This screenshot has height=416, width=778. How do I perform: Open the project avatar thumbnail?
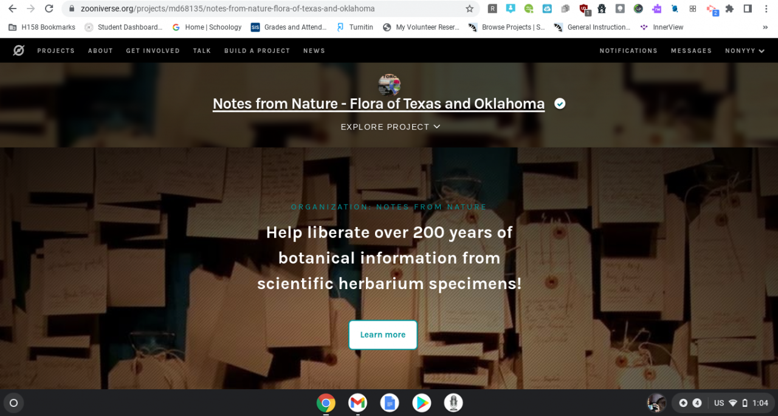pos(389,85)
